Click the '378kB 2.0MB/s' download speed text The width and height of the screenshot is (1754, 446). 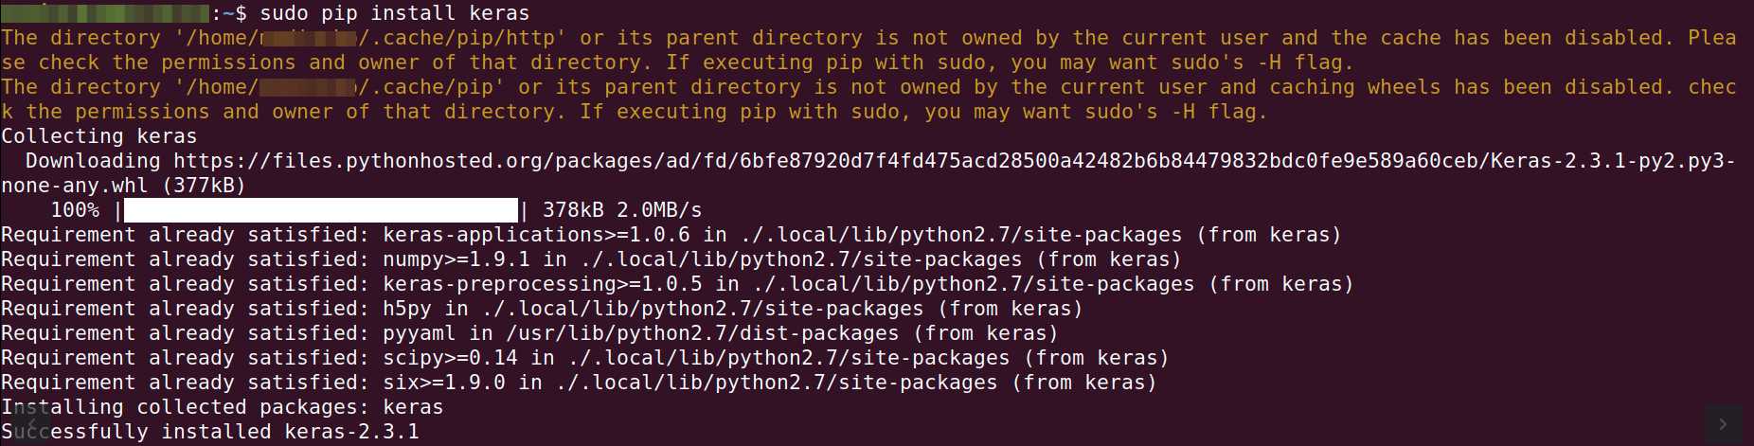click(622, 210)
